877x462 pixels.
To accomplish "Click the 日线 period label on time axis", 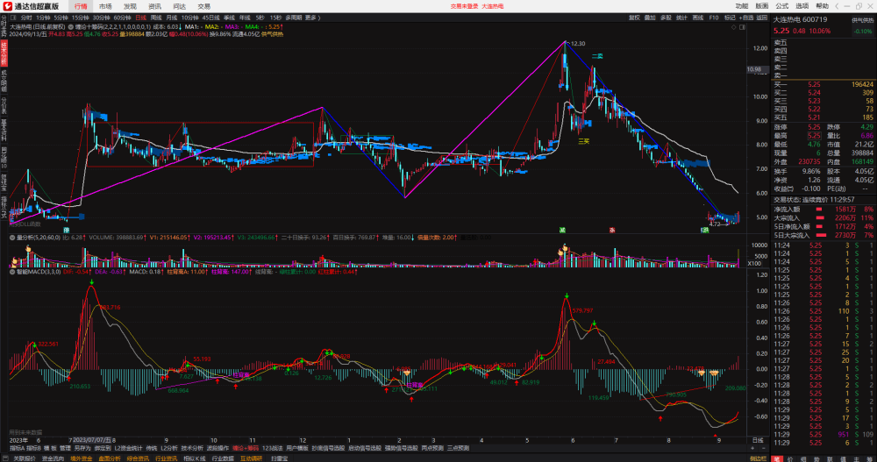I will pyautogui.click(x=758, y=440).
